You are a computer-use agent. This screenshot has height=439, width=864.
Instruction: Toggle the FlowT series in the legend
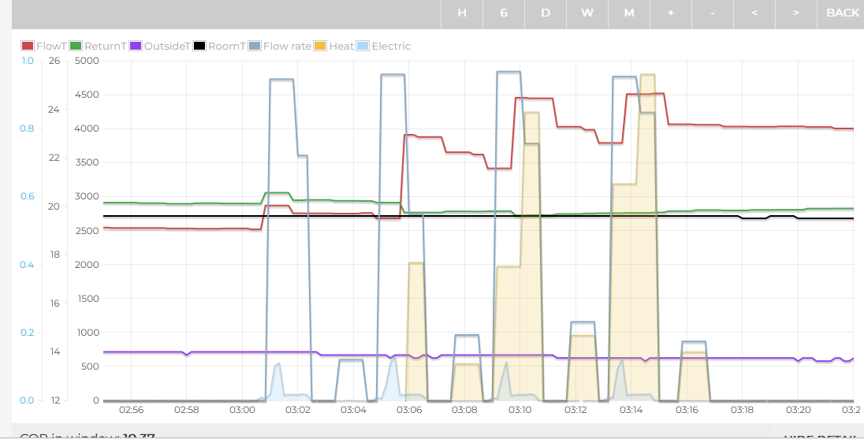[x=51, y=47]
